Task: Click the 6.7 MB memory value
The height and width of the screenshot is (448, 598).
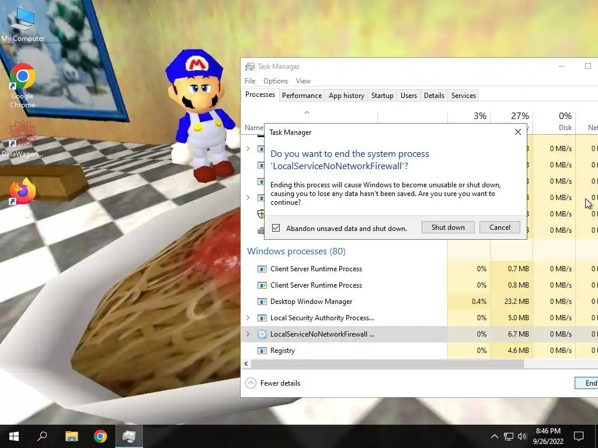Action: point(519,334)
